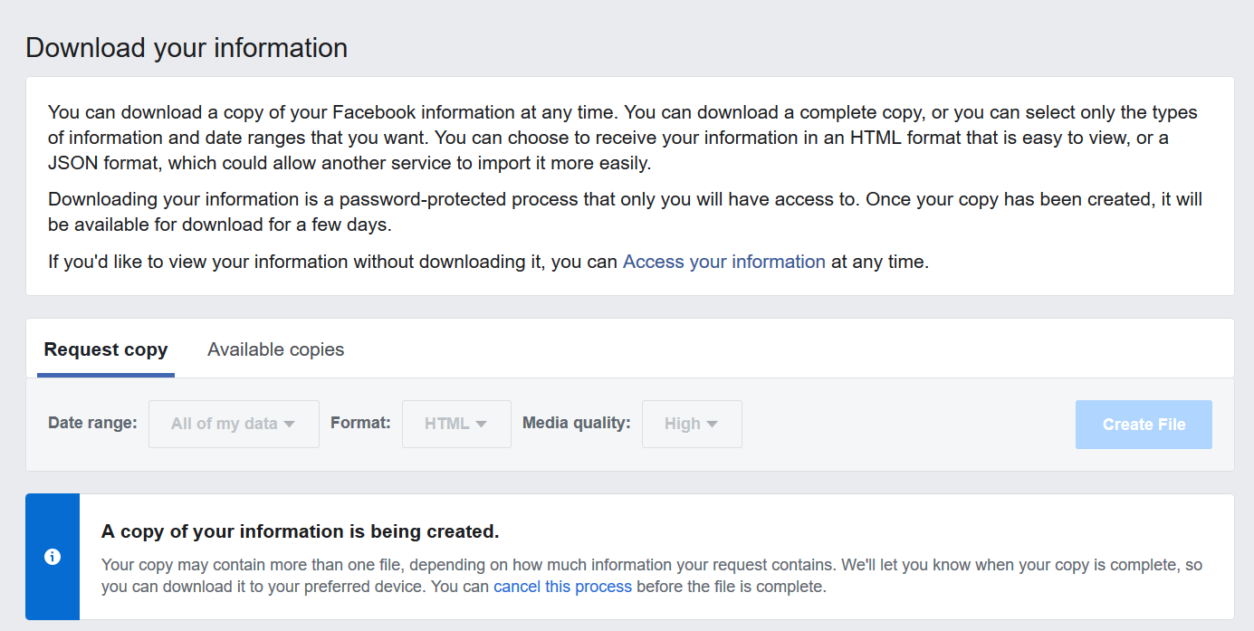Click the Date range label
Image resolution: width=1254 pixels, height=631 pixels.
pos(92,423)
